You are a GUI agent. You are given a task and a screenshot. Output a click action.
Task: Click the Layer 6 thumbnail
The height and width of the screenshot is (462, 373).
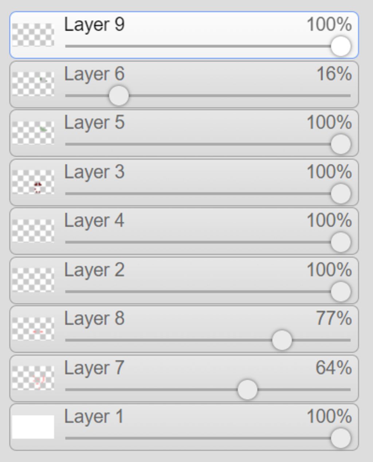click(x=33, y=84)
